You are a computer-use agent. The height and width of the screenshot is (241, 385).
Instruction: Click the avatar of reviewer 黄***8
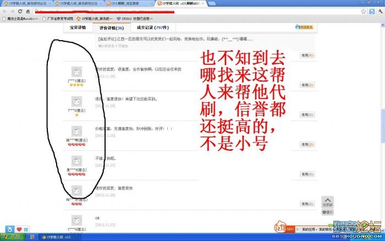pyautogui.click(x=76, y=161)
